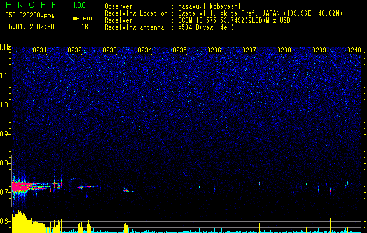The width and height of the screenshot is (367, 233).
Task: Click the date stamp 05.01.02 02:30
Action: pyautogui.click(x=30, y=27)
